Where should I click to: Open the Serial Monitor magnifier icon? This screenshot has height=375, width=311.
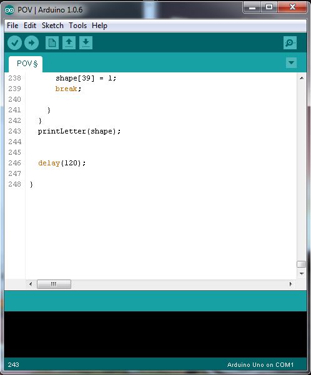290,43
